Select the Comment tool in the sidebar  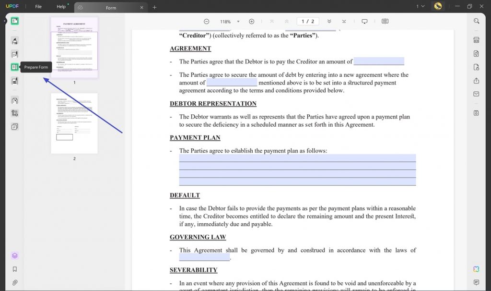(x=14, y=41)
